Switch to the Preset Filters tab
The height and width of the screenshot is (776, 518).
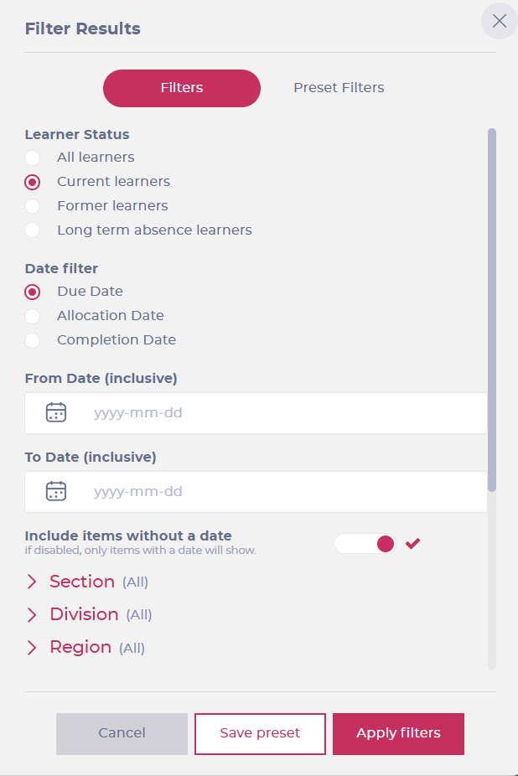pyautogui.click(x=339, y=88)
